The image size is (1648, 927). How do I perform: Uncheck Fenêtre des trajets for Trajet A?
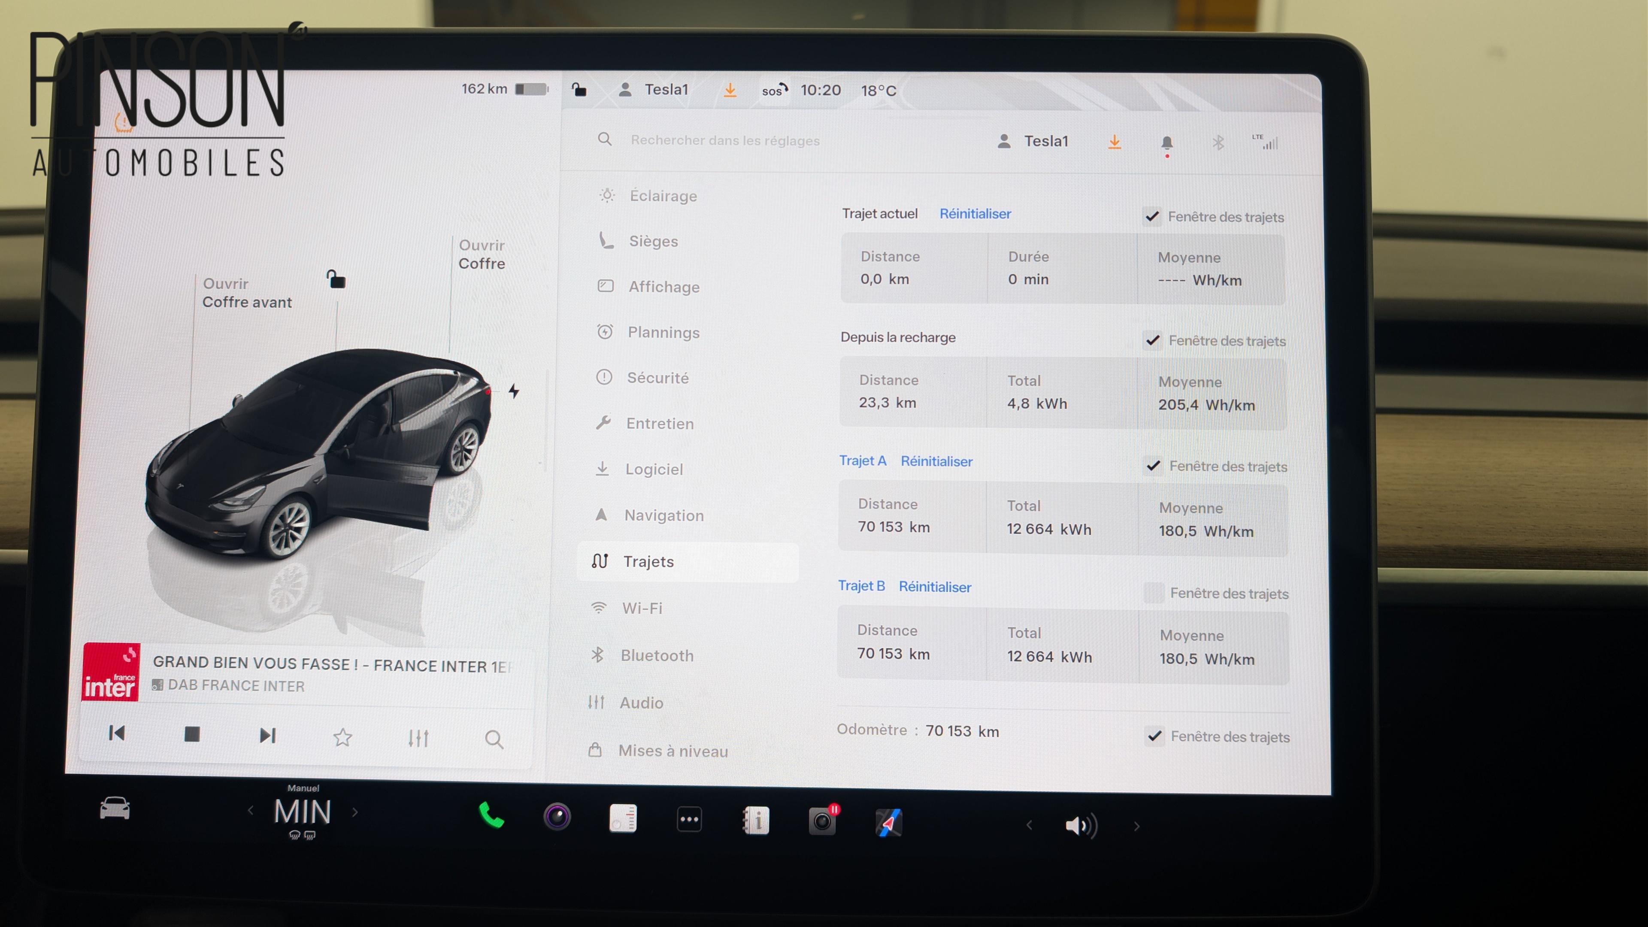[1154, 465]
